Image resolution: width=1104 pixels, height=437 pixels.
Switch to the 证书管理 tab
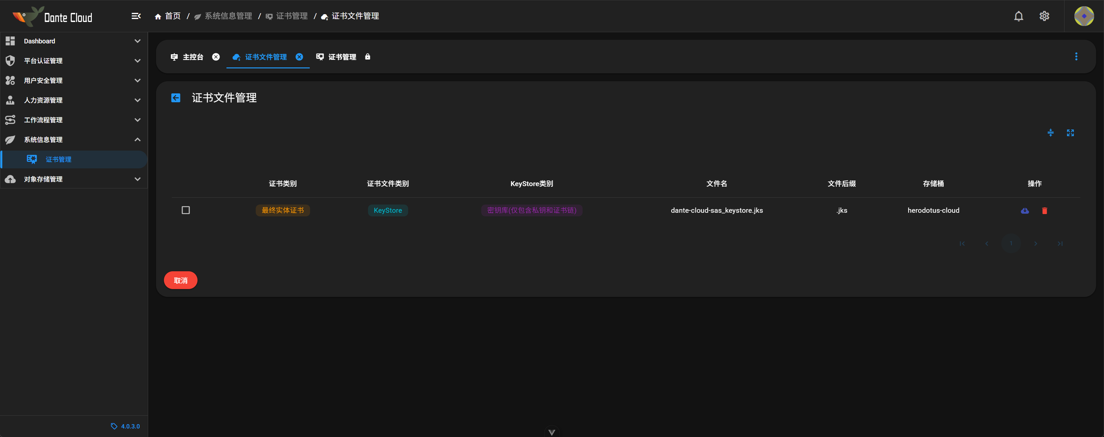(342, 57)
